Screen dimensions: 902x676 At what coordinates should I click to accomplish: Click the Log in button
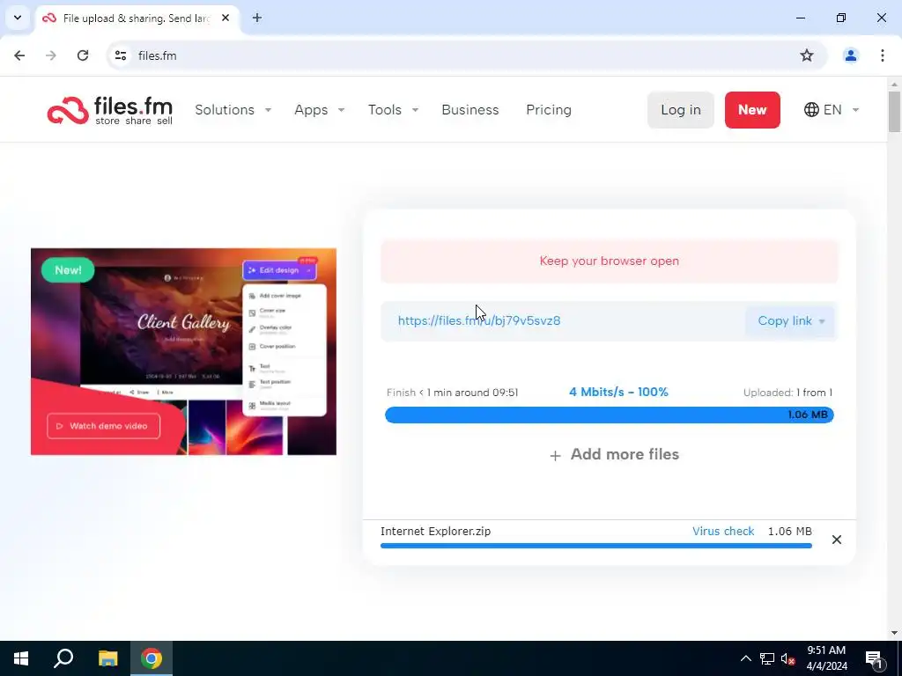pyautogui.click(x=681, y=110)
